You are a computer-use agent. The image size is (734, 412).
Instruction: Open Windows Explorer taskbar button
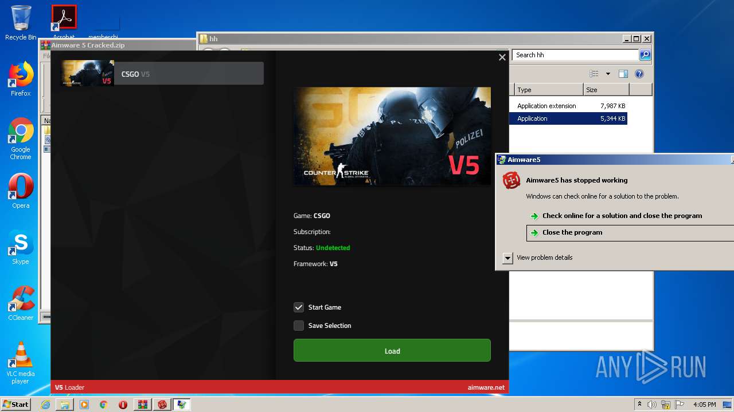(x=65, y=405)
